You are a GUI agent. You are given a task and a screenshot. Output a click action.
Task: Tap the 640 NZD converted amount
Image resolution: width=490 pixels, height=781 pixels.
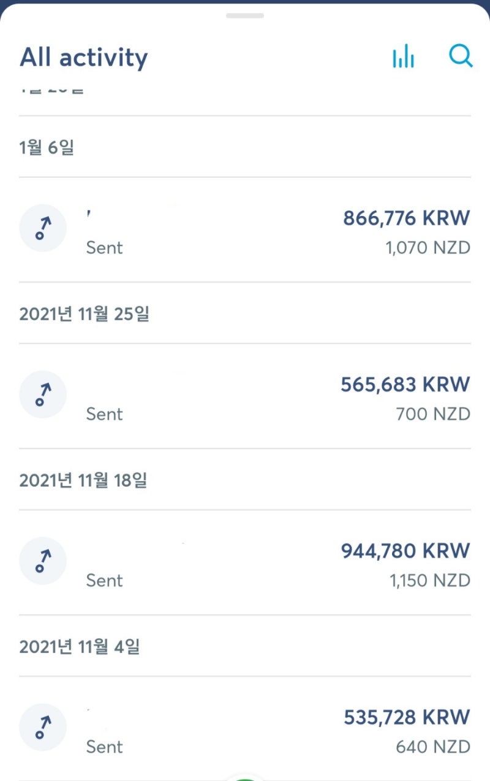432,747
